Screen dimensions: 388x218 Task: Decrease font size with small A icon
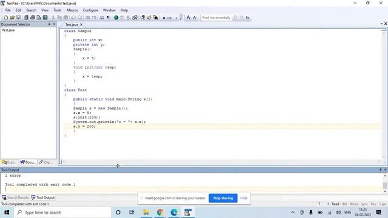click(x=195, y=18)
